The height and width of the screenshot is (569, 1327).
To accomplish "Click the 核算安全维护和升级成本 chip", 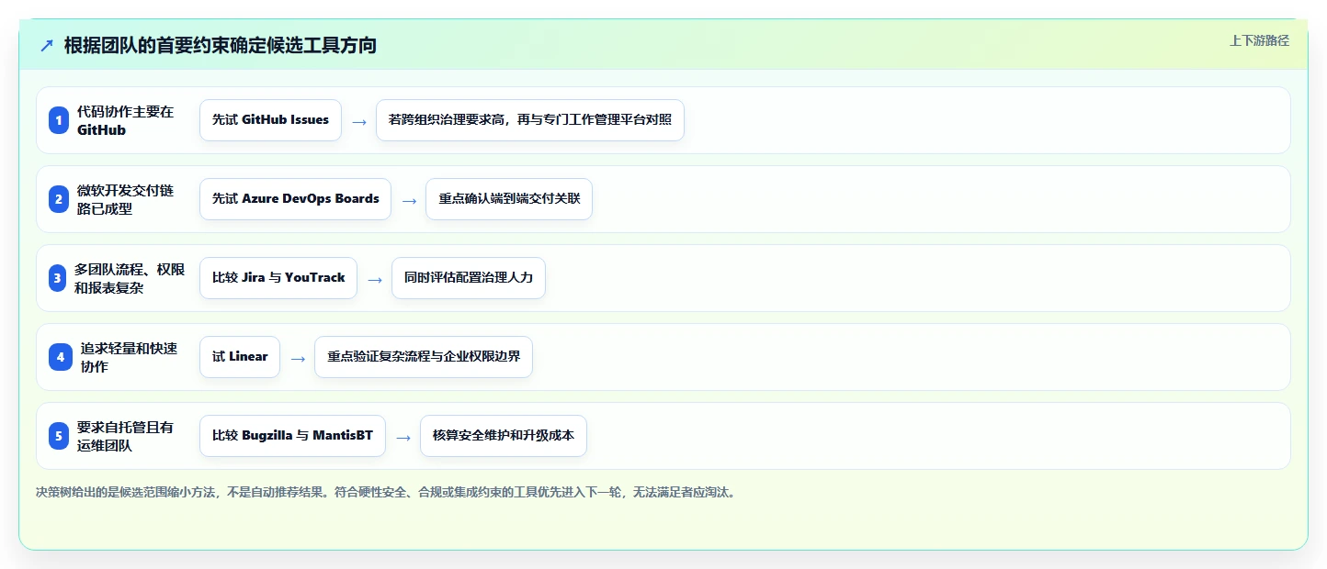I will tap(504, 436).
